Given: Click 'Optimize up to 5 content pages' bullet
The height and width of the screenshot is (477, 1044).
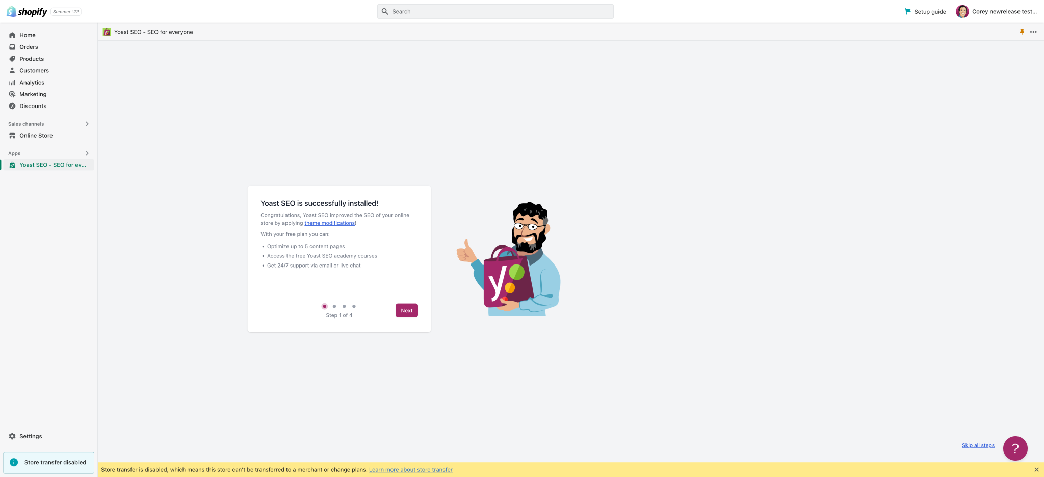Looking at the screenshot, I should pos(306,246).
